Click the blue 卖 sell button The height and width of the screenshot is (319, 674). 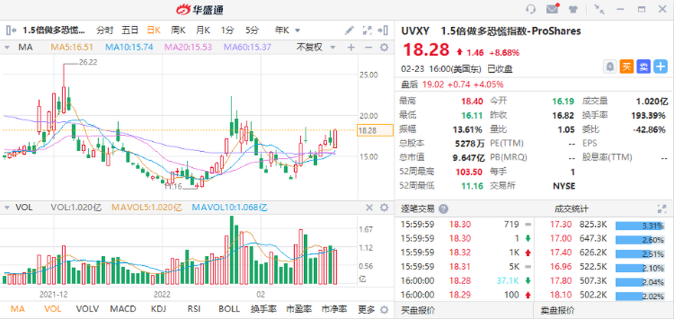pyautogui.click(x=643, y=67)
